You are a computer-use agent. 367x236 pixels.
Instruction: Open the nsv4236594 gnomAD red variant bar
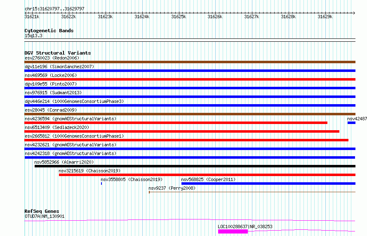tap(176, 123)
